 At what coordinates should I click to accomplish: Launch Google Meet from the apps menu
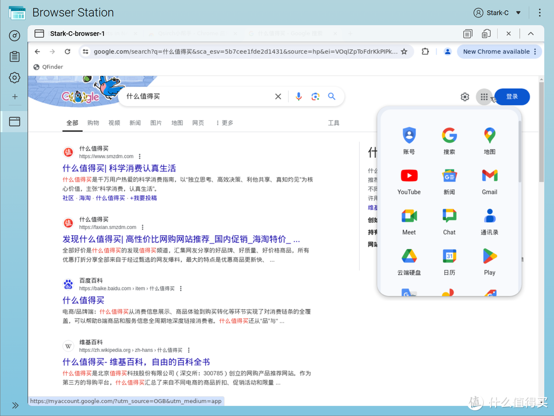tap(409, 216)
